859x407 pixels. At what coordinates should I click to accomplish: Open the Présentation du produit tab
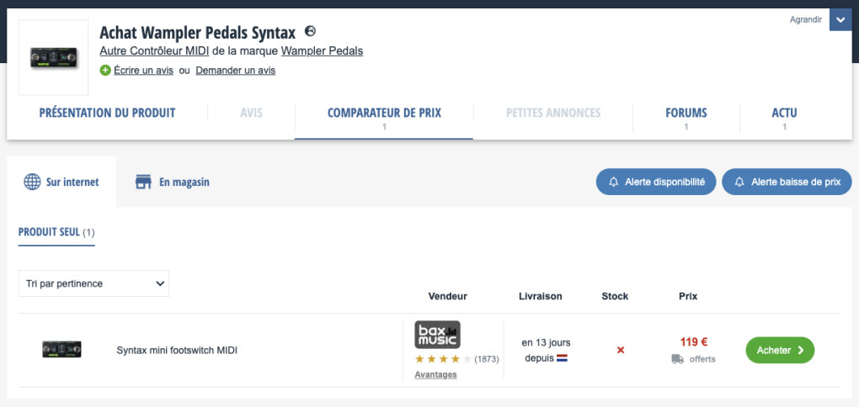[x=108, y=114]
